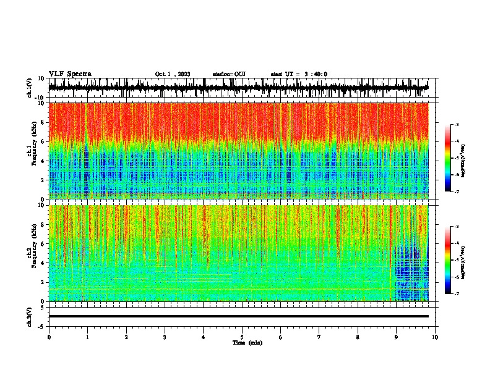Screen dimensions: 490x378
Task: Click the 'start UT = 3:40:0' text
Action: point(299,74)
